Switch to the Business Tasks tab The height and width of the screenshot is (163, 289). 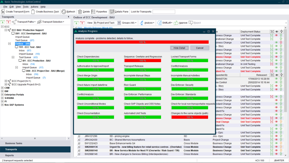click(35, 143)
